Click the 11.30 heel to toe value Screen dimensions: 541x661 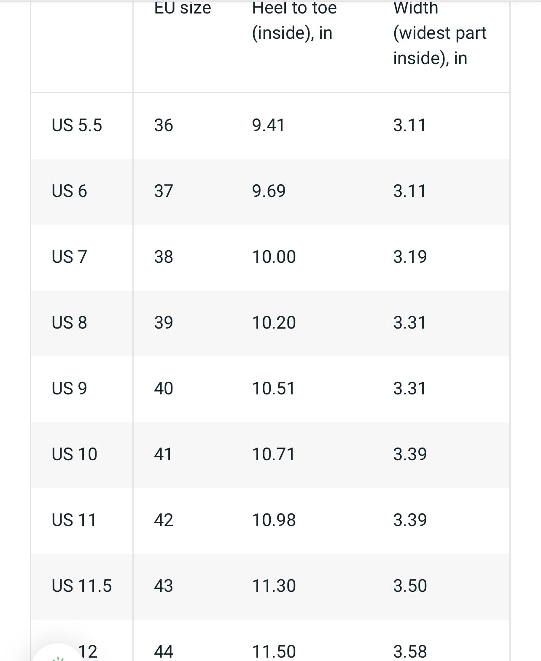[274, 586]
